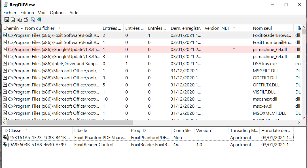Image resolution: width=307 pixels, height=168 pixels.
Task: Click the Save (floppy disk) toolbar icon
Action: coord(7,20)
